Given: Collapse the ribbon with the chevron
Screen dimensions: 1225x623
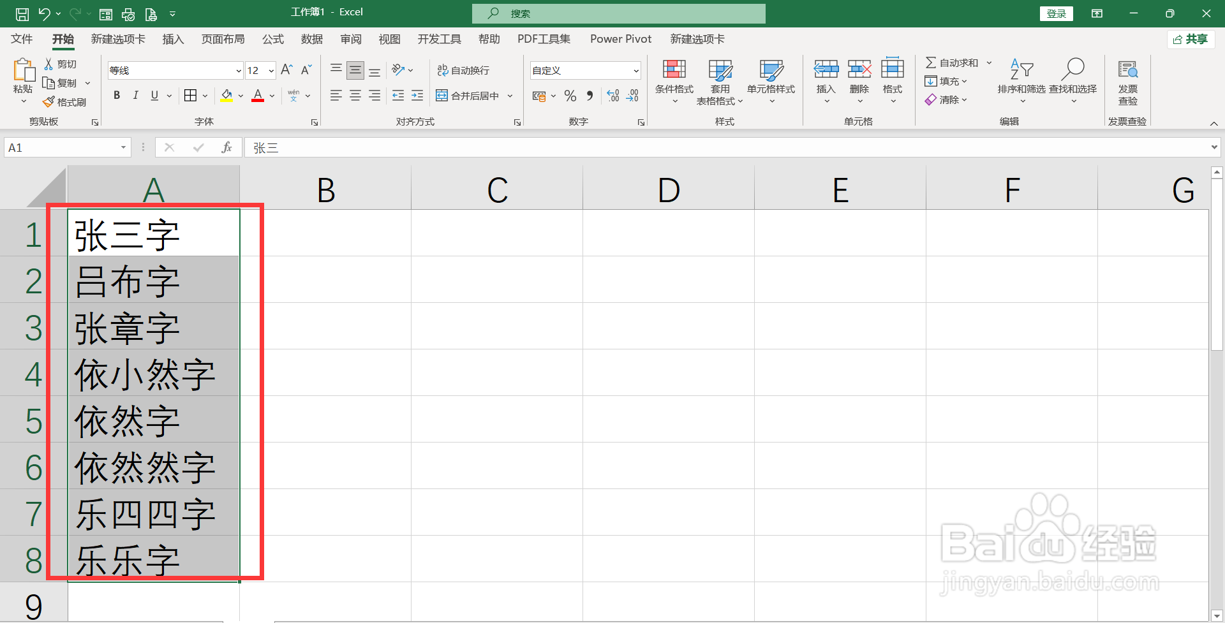Looking at the screenshot, I should pyautogui.click(x=1214, y=123).
